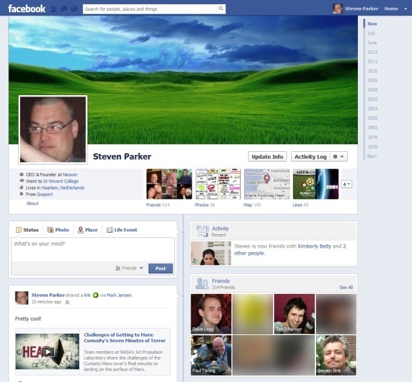Open the Gosport hometown link
The image size is (412, 382).
pyautogui.click(x=44, y=194)
